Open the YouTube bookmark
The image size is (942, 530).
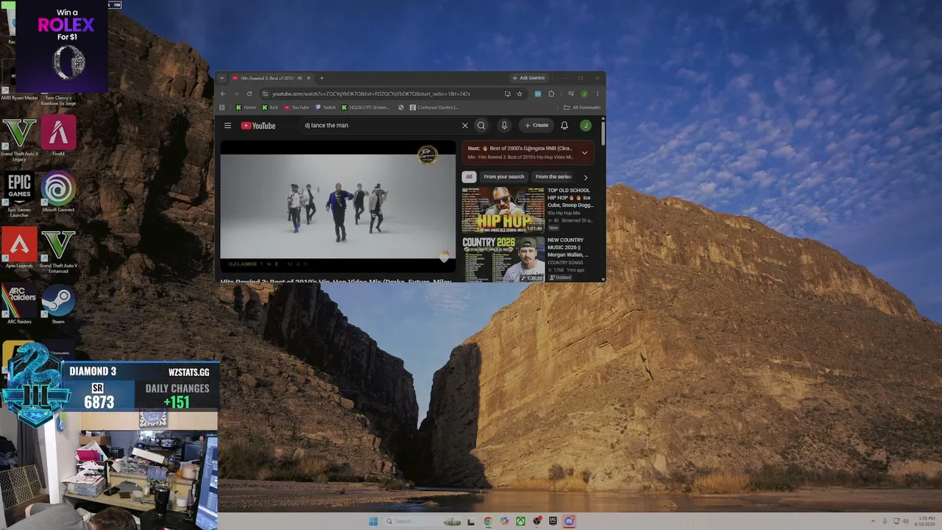[x=297, y=107]
